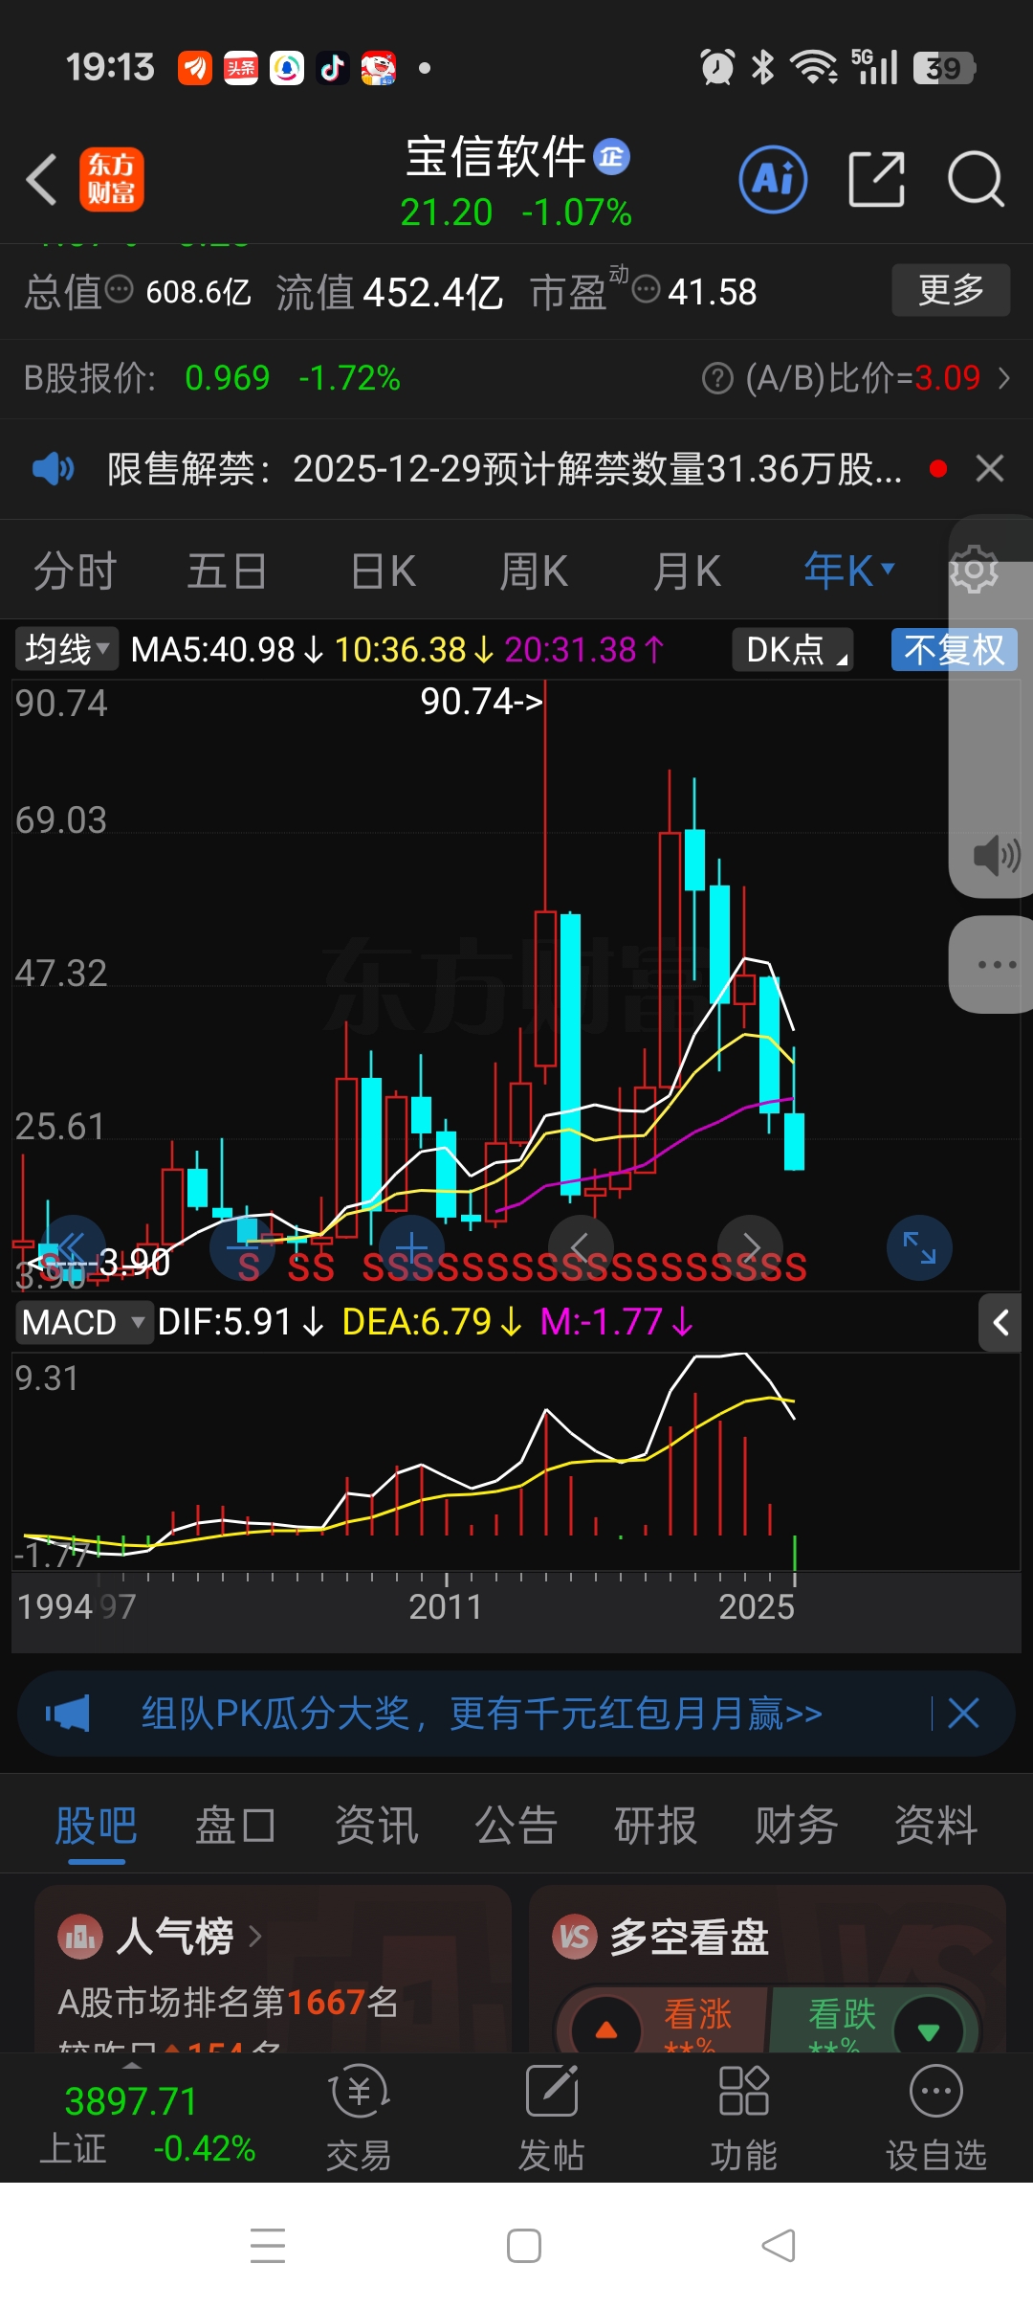Open the 均线 indicator dropdown

tap(66, 649)
